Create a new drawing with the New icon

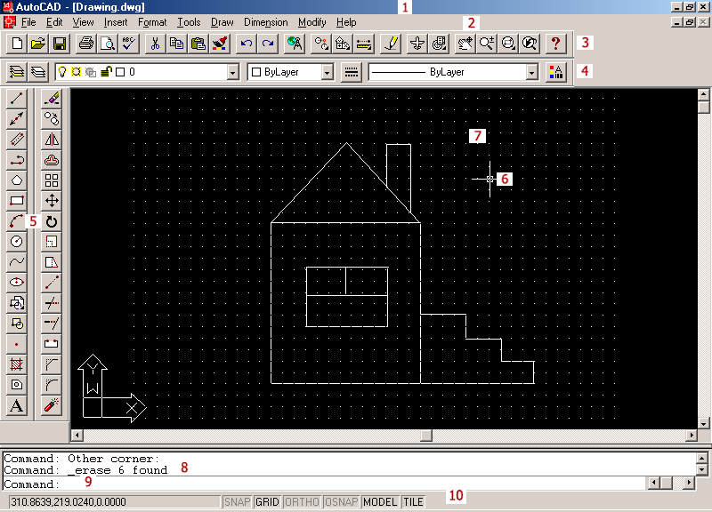pyautogui.click(x=17, y=44)
